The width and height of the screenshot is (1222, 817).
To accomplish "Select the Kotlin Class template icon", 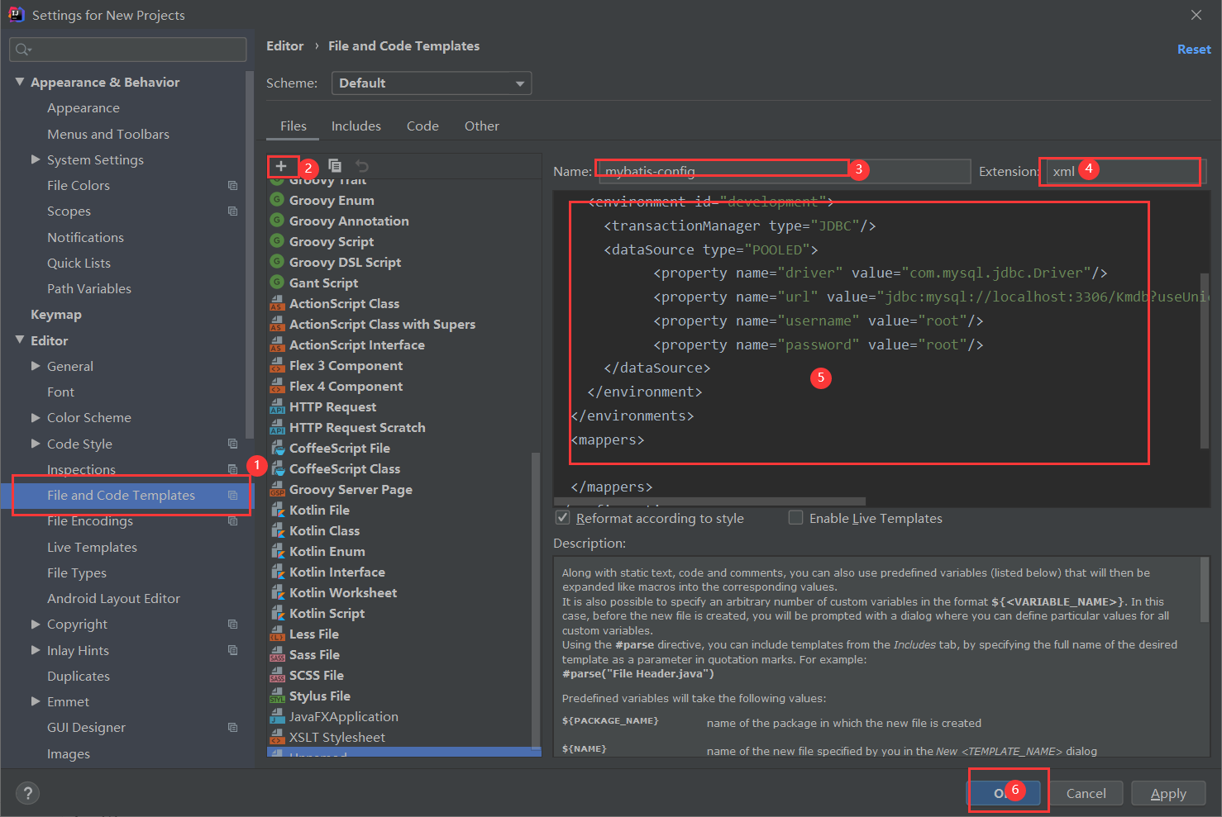I will point(277,530).
